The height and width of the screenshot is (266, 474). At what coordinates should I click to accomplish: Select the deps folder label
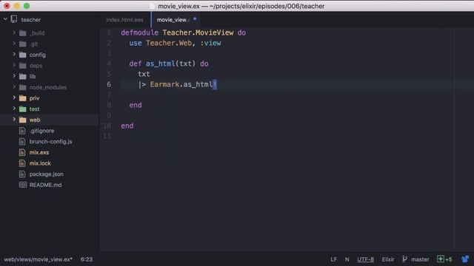tap(36, 66)
